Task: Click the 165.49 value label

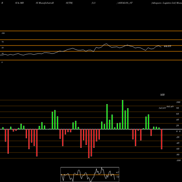Action: coord(170,107)
